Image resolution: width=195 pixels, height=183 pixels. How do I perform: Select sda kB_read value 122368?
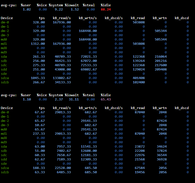point(139,57)
